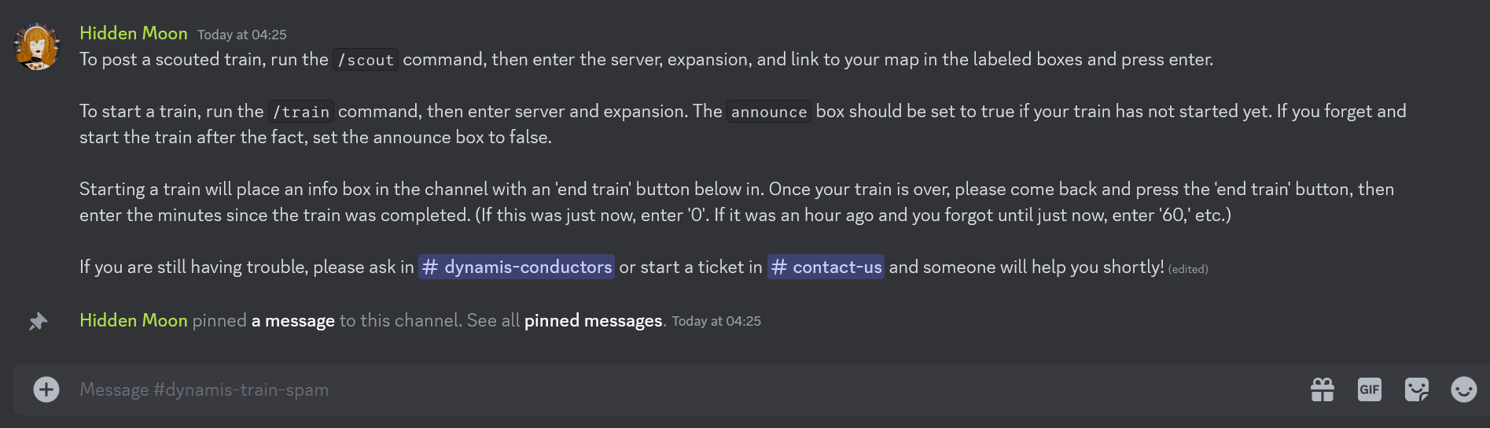Image resolution: width=1490 pixels, height=428 pixels.
Task: Open the emoji picker
Action: (x=1464, y=389)
